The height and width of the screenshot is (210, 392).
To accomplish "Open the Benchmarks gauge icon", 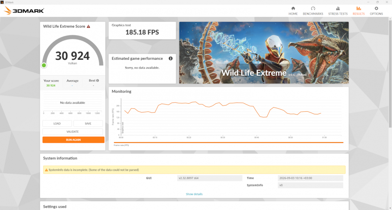I will click(x=313, y=8).
